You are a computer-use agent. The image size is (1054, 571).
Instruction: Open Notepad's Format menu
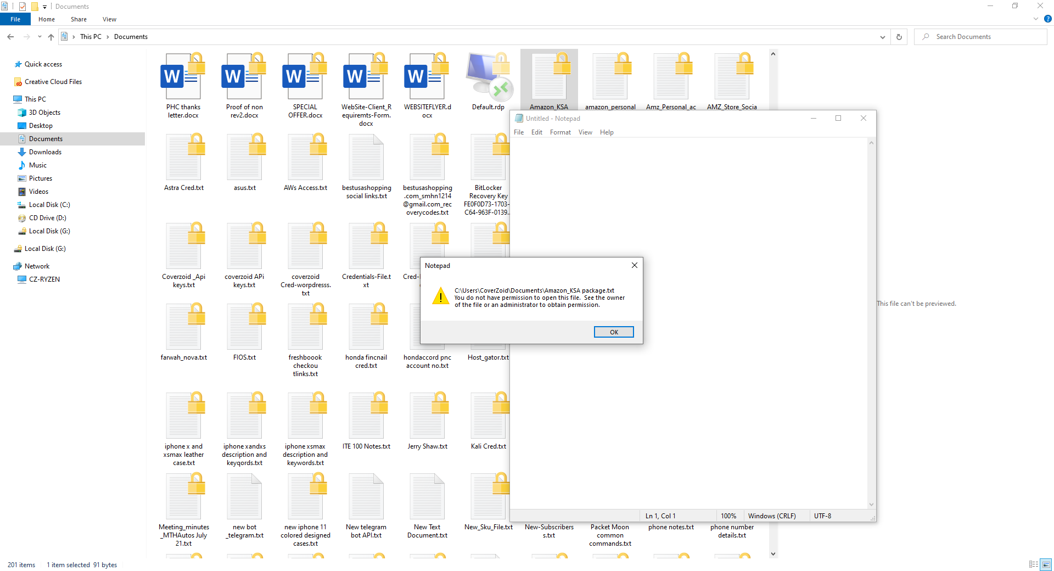tap(560, 132)
